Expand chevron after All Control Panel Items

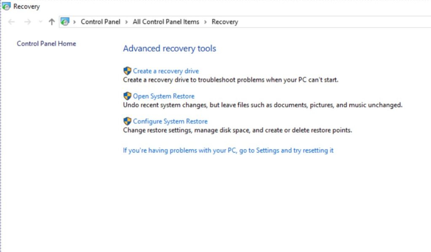pyautogui.click(x=205, y=22)
